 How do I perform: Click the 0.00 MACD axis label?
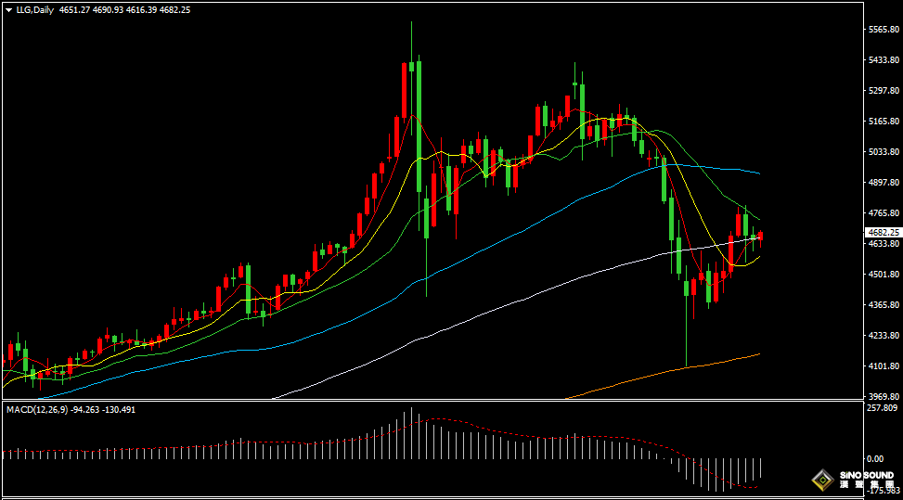874,458
